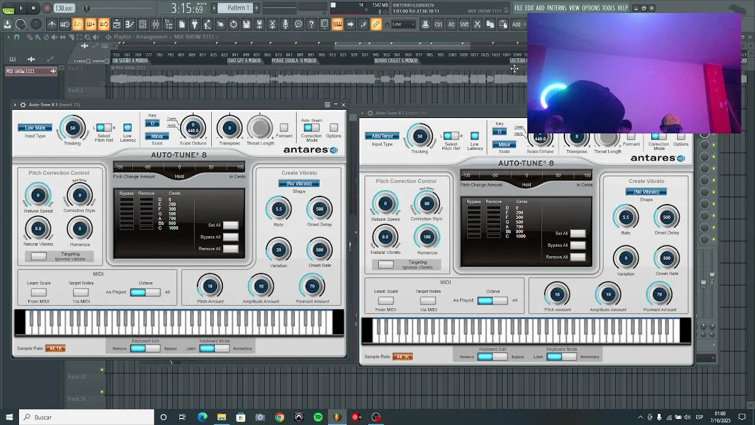Image resolution: width=755 pixels, height=425 pixels.
Task: Toggle Learn Scale From MIDI in Insert 11
Action: (x=38, y=292)
